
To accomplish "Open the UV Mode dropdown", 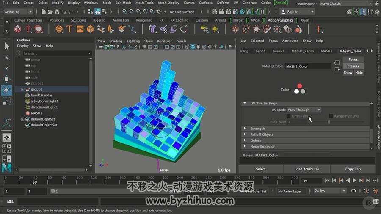I will click(304, 110).
